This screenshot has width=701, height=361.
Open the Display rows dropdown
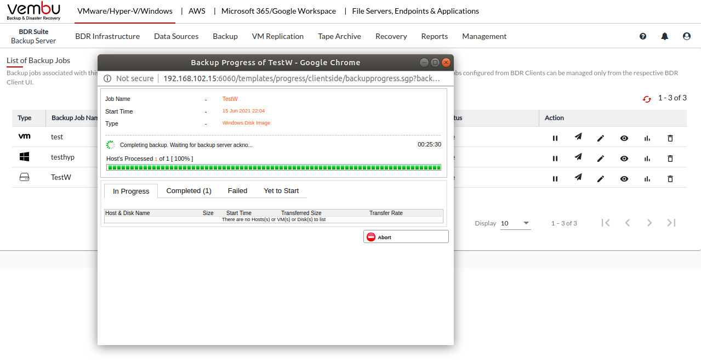[x=515, y=223]
